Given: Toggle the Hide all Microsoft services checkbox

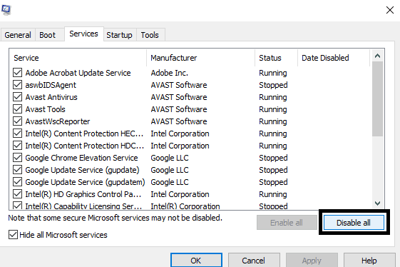Looking at the screenshot, I should click(13, 235).
